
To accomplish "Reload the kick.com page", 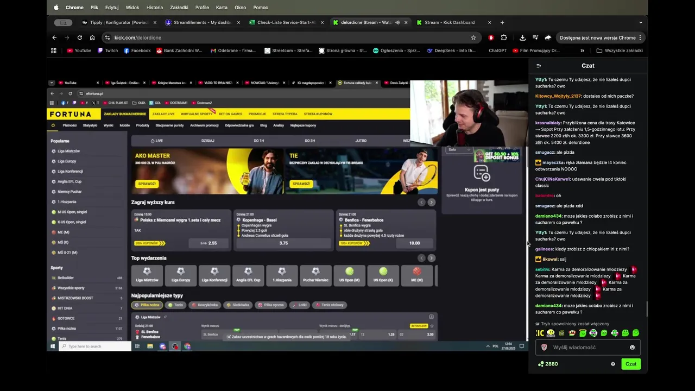I will [x=80, y=37].
